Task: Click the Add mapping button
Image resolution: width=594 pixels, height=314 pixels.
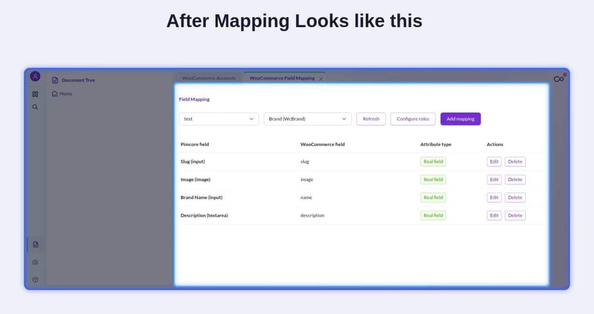Action: [460, 119]
